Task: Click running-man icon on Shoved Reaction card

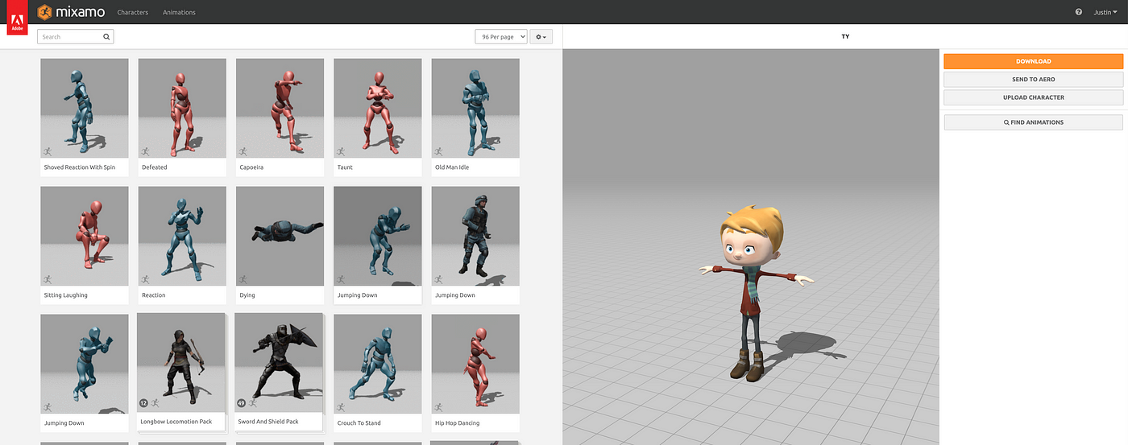Action: (x=48, y=151)
